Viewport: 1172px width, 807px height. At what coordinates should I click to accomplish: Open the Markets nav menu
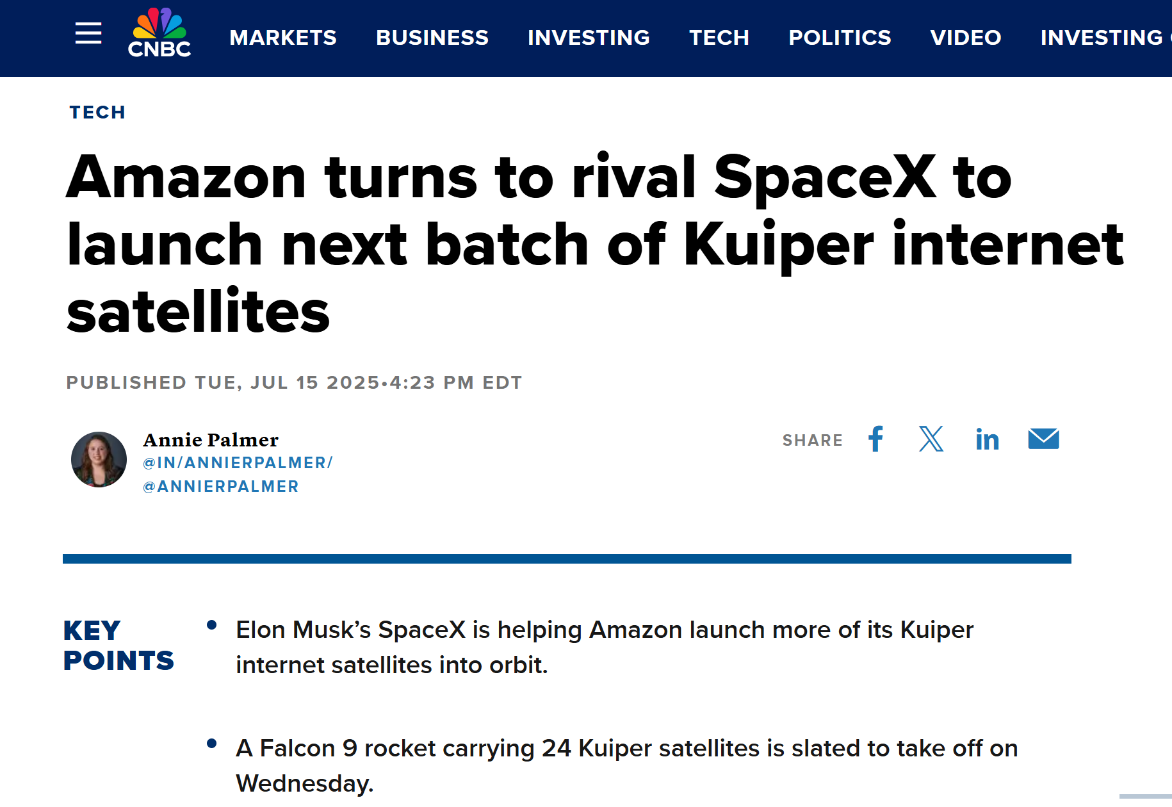[283, 38]
